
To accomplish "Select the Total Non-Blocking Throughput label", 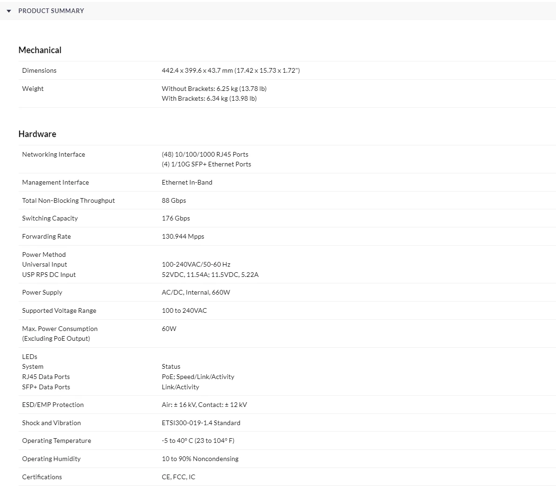I will click(68, 200).
